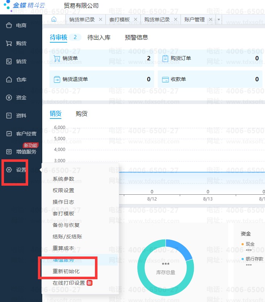Screen dimensions: 265x302
Task: Select the 销货 icon in sidebar
Action: coord(9,61)
